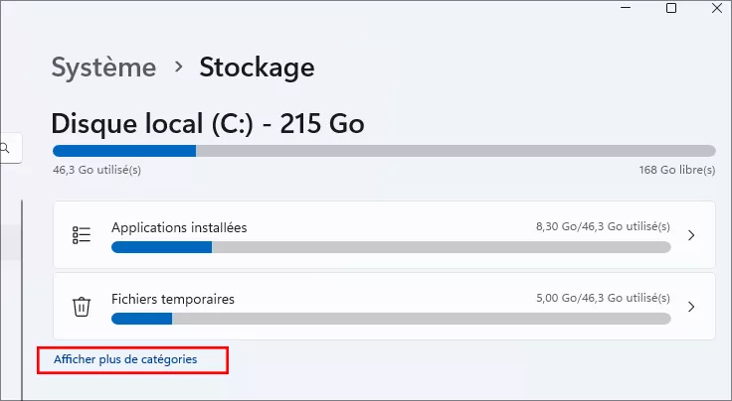Viewport: 732px width, 401px height.
Task: Maximize the Settings window
Action: [671, 8]
